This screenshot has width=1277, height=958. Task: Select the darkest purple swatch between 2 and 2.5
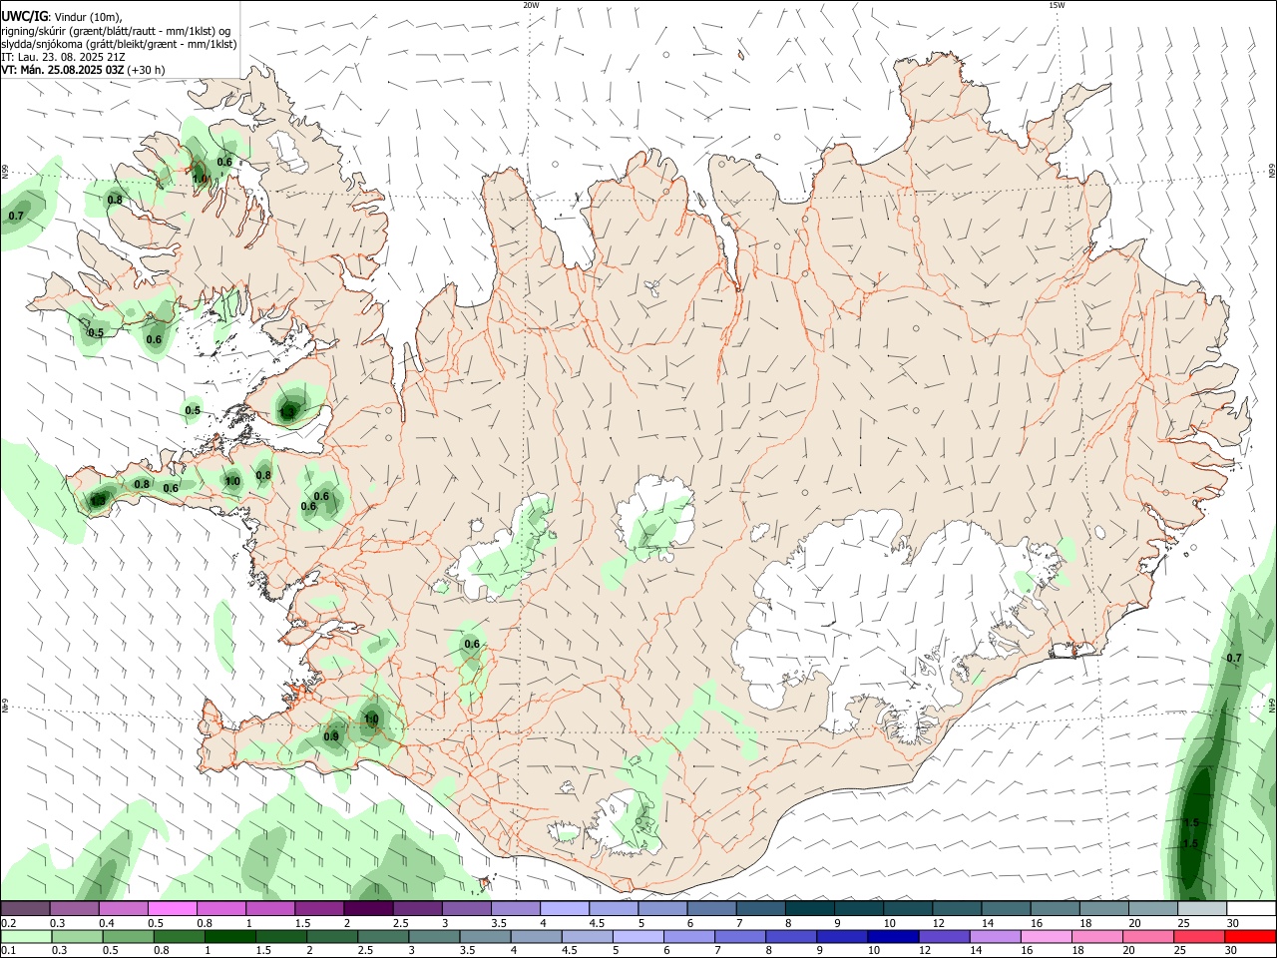pyautogui.click(x=367, y=908)
